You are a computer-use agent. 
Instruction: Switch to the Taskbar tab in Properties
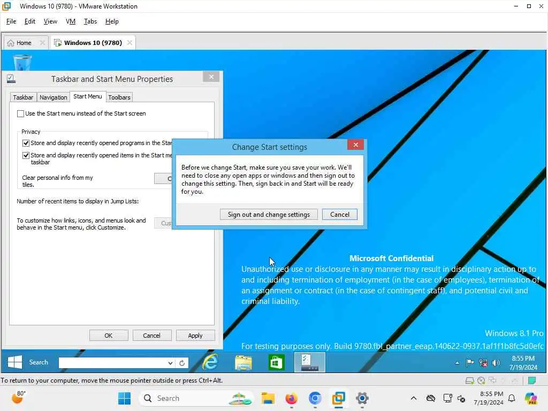[23, 97]
